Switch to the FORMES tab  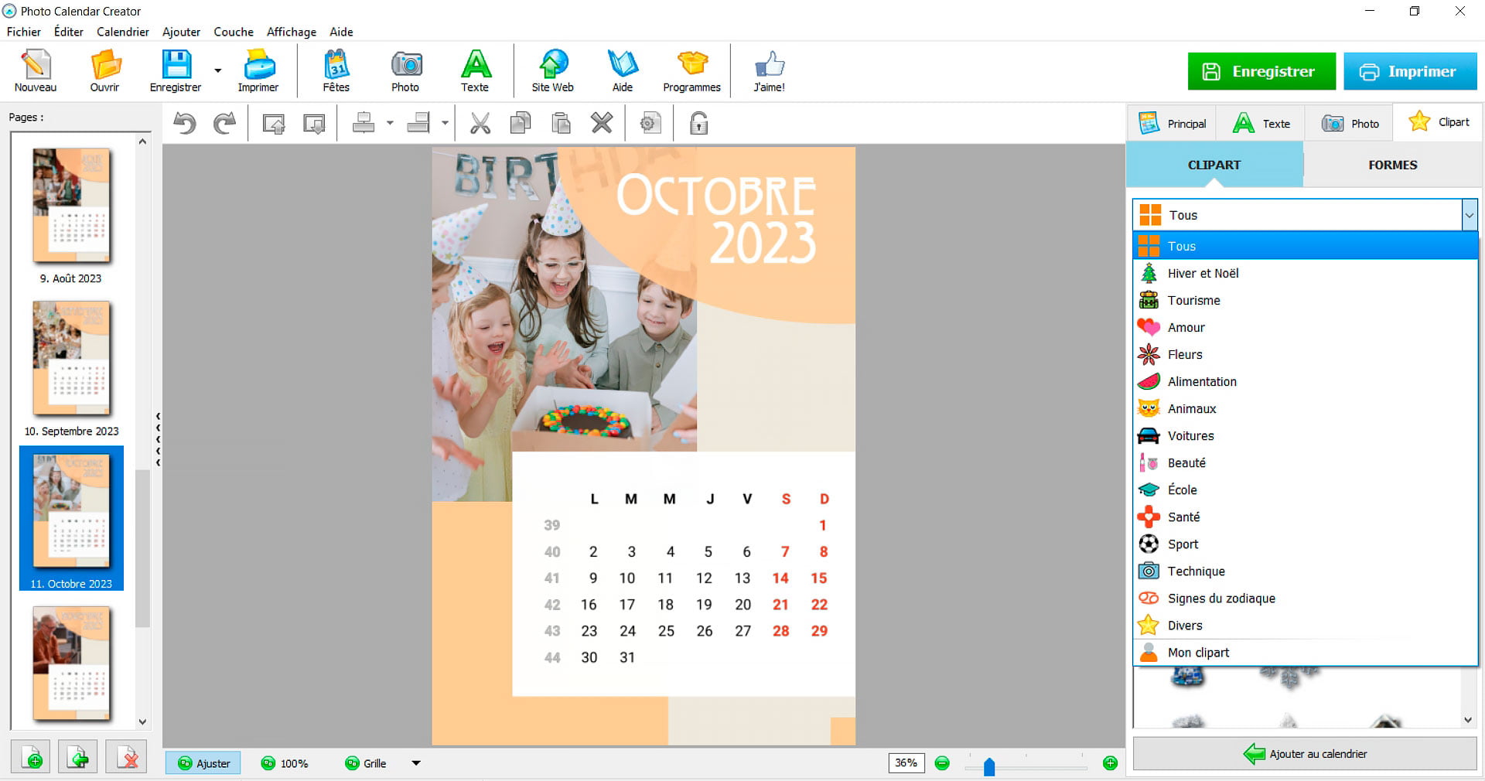pos(1391,165)
